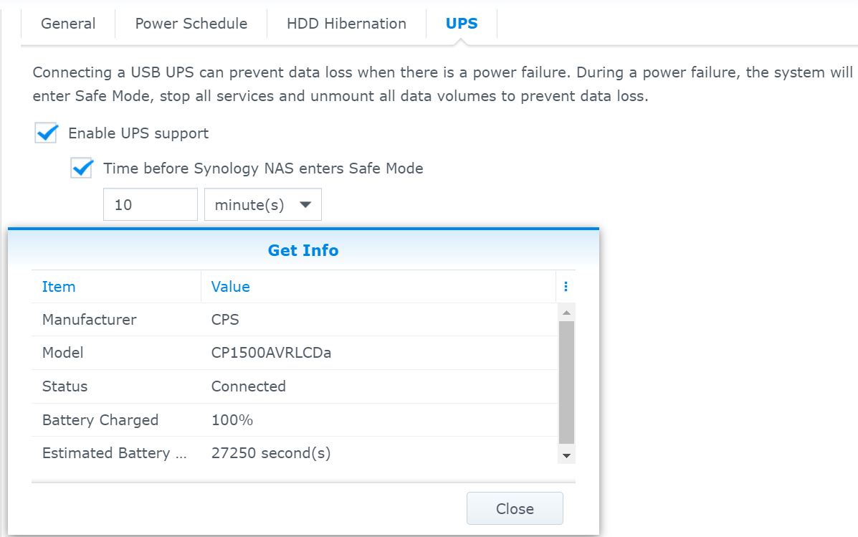This screenshot has width=858, height=537.
Task: Select the Estimated Battery row
Action: [x=294, y=453]
